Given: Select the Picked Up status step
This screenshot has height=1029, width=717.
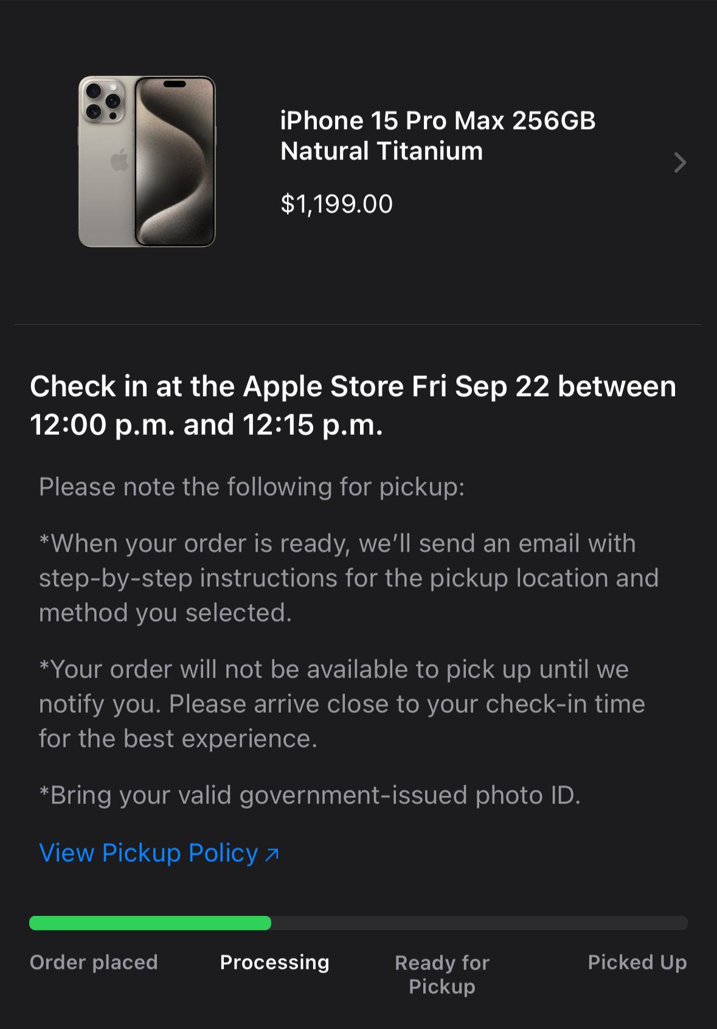Looking at the screenshot, I should point(637,962).
